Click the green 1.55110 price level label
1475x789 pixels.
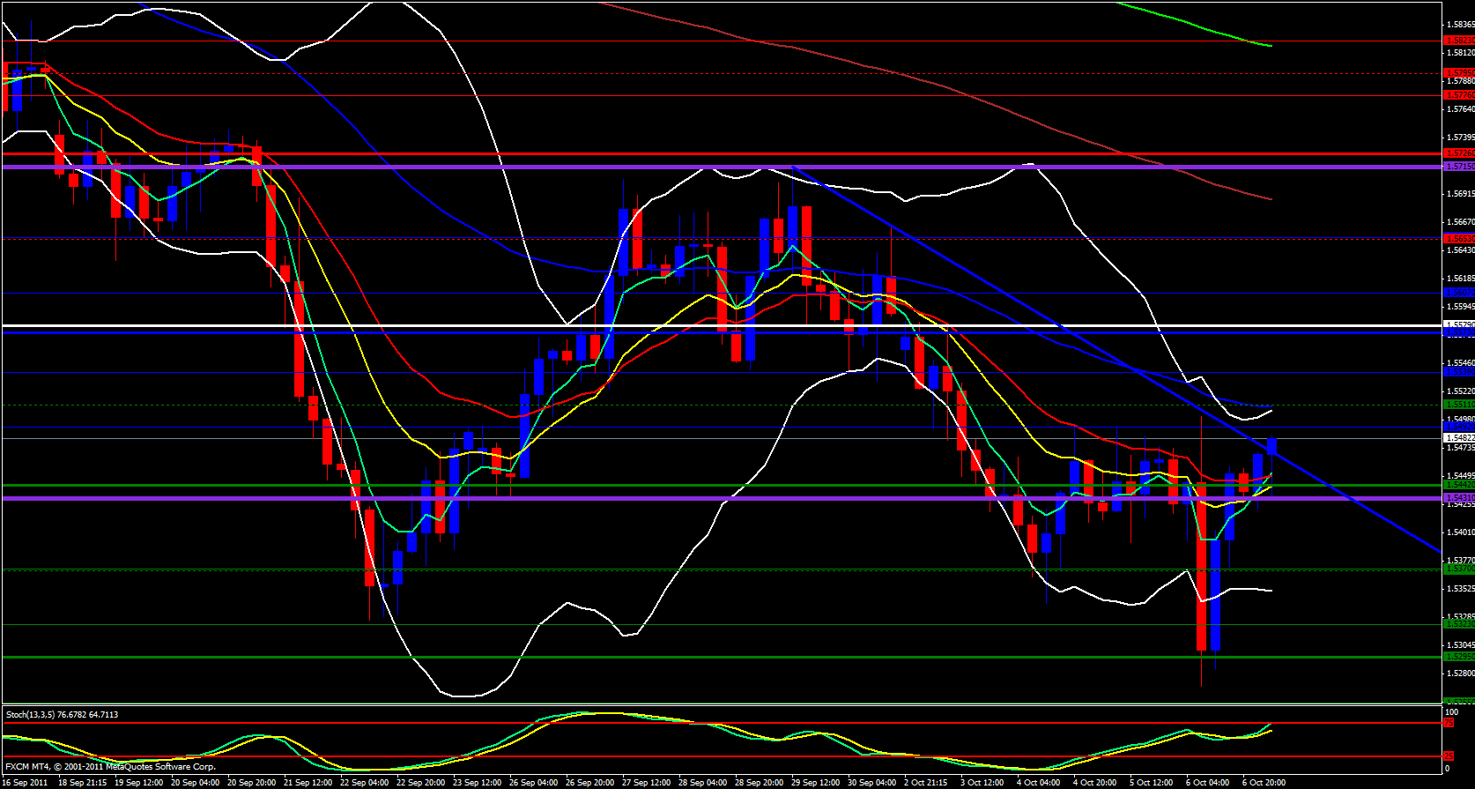pos(1458,405)
